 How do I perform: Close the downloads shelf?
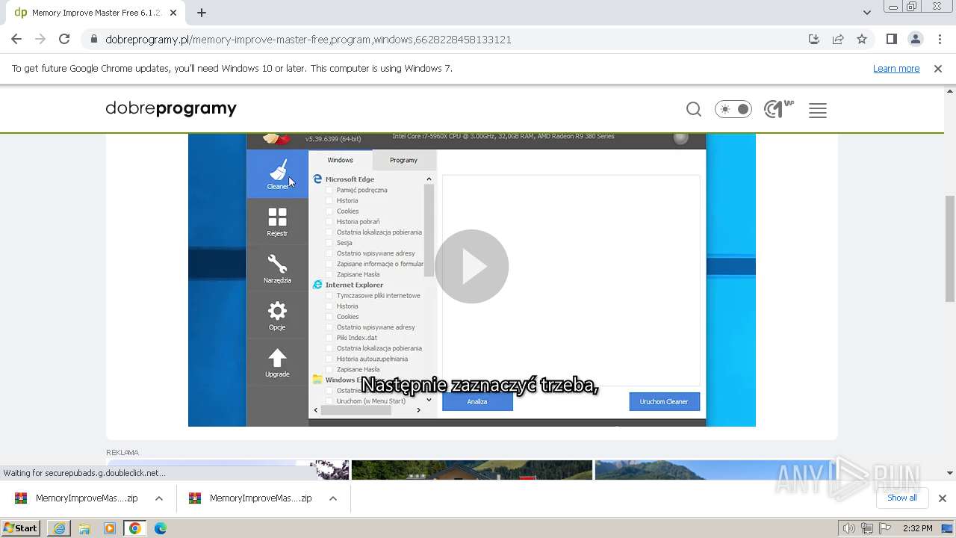point(943,498)
